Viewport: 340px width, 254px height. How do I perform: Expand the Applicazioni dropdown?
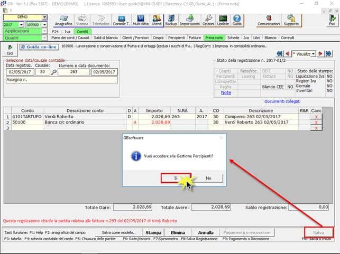44,31
